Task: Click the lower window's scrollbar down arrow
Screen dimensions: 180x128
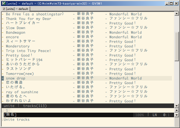Action: click(x=176, y=115)
